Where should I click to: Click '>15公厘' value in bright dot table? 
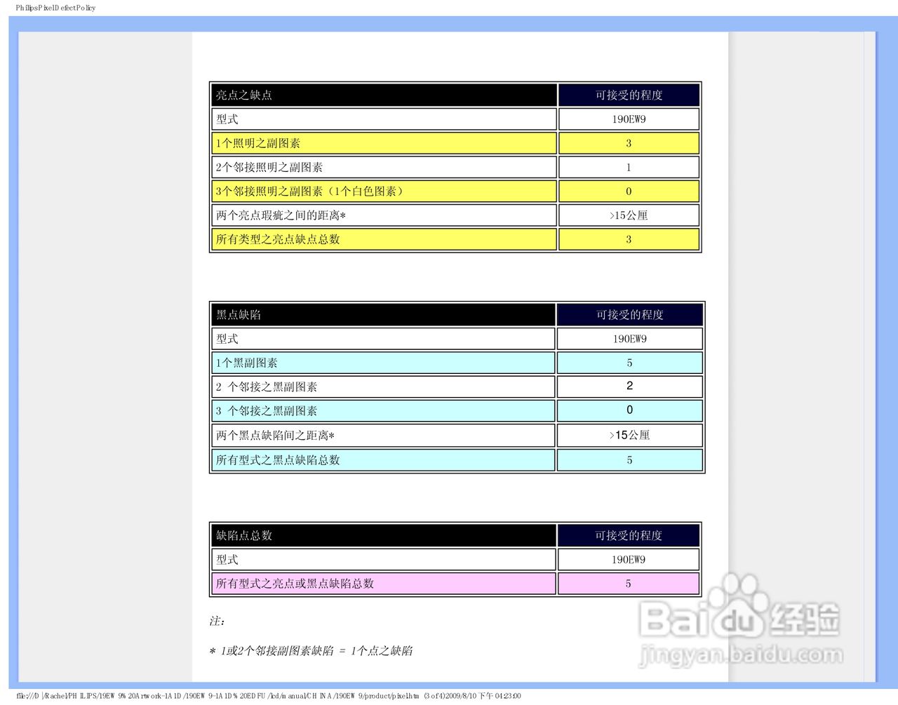click(x=629, y=215)
